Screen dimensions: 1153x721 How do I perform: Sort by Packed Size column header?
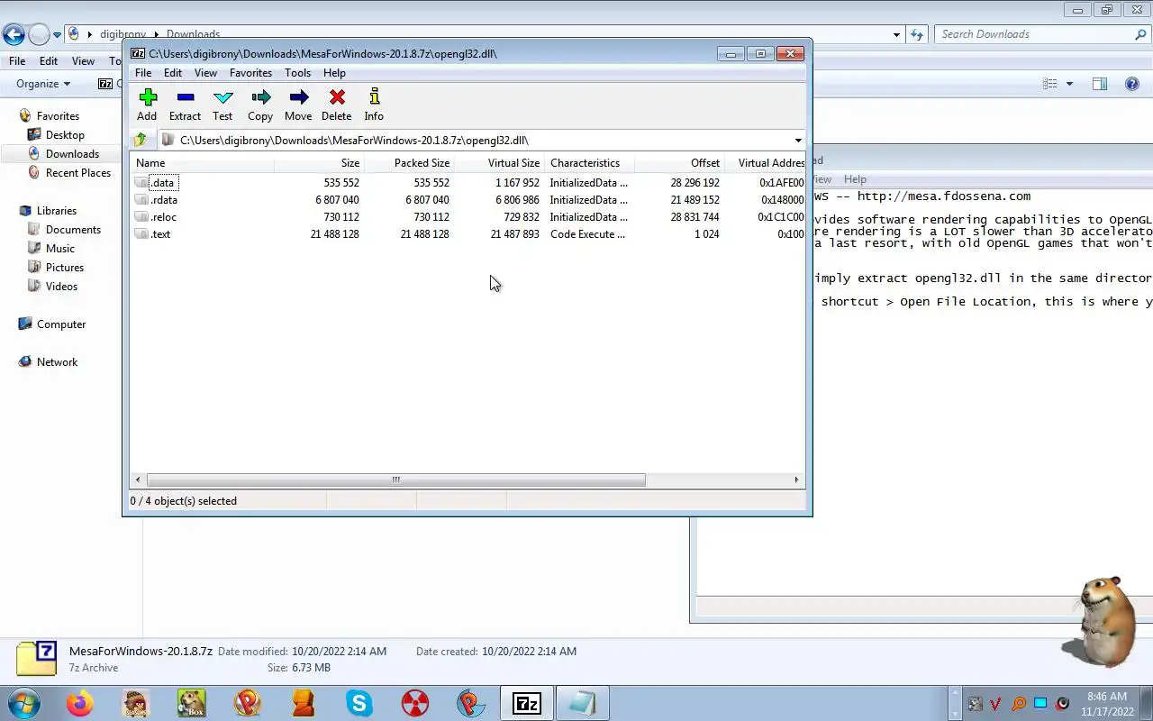pyautogui.click(x=409, y=163)
